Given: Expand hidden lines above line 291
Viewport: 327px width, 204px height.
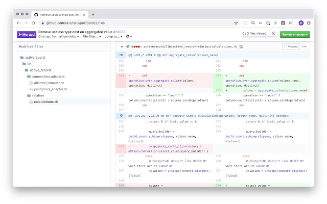Looking at the screenshot, I should click(121, 115).
